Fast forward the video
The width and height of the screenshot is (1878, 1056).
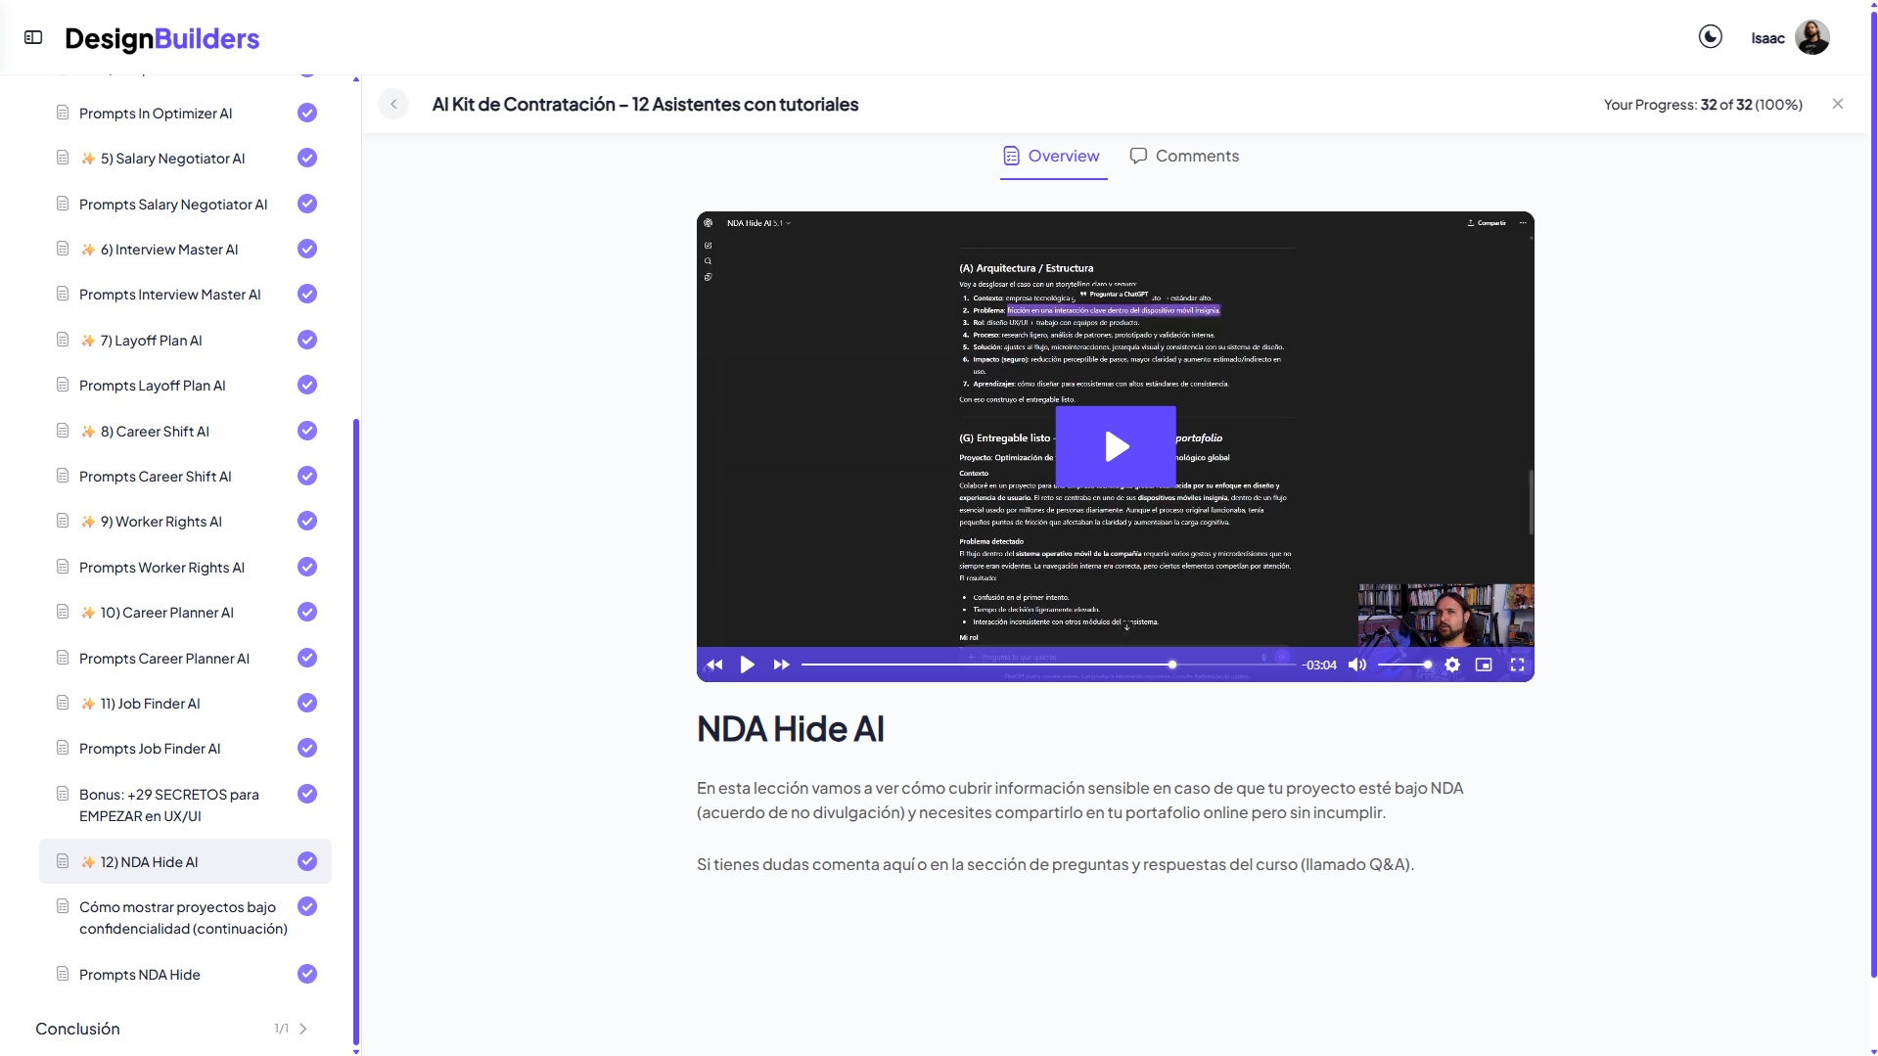781,665
